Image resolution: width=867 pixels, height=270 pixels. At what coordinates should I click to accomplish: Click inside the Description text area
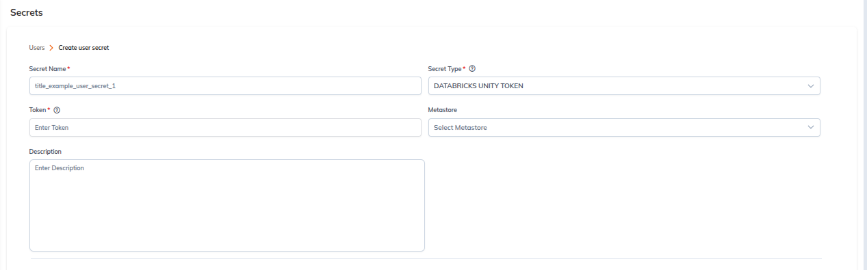tap(227, 205)
